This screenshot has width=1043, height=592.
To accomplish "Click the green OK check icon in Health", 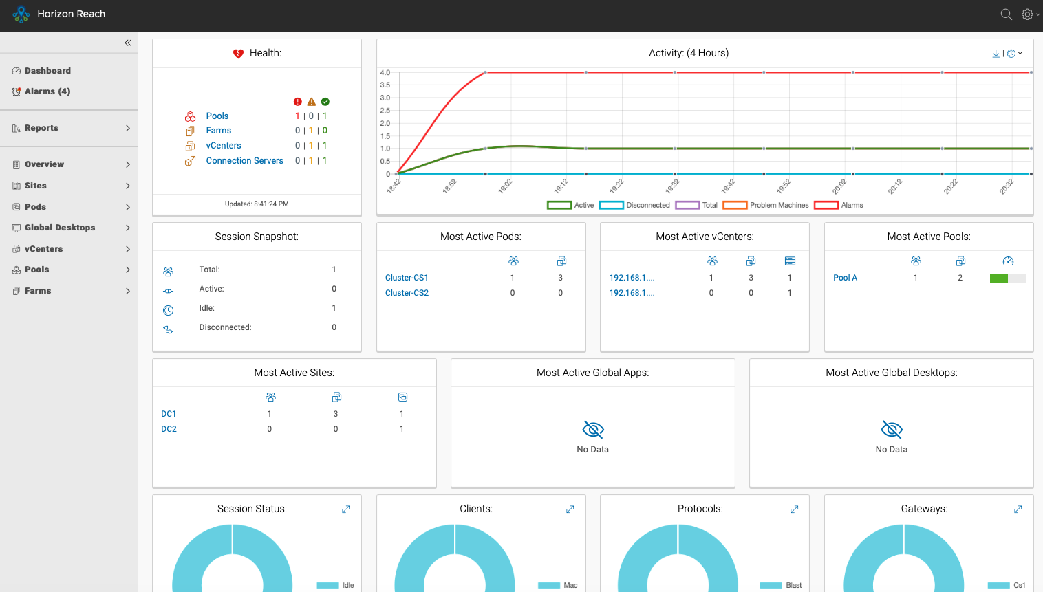I will 325,102.
